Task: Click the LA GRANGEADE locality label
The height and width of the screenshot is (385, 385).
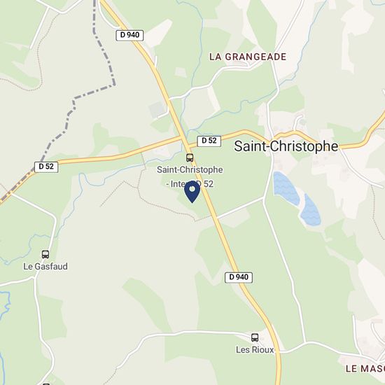Action: (x=248, y=57)
